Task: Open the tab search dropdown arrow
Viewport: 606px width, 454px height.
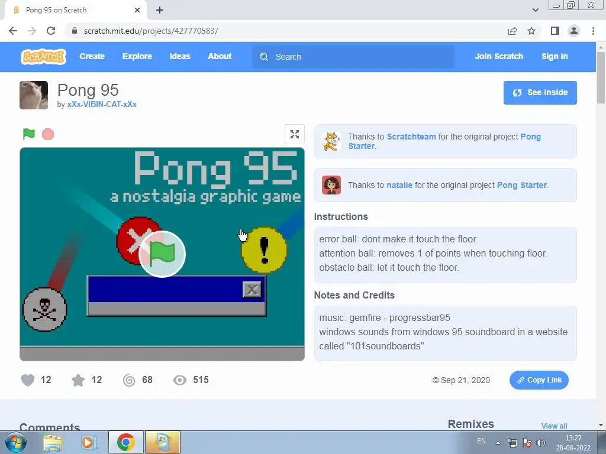Action: pos(535,10)
